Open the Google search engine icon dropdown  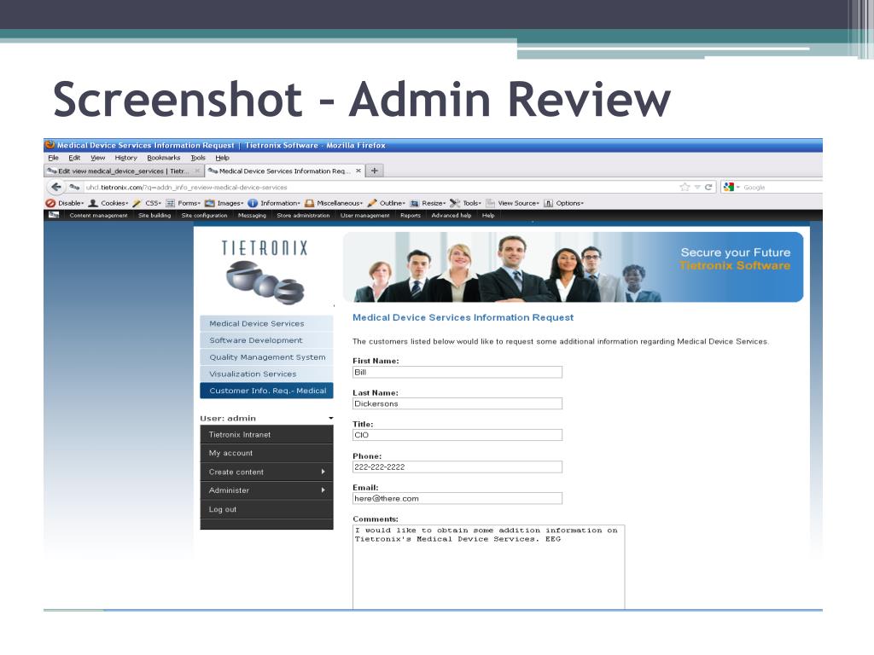pyautogui.click(x=731, y=187)
